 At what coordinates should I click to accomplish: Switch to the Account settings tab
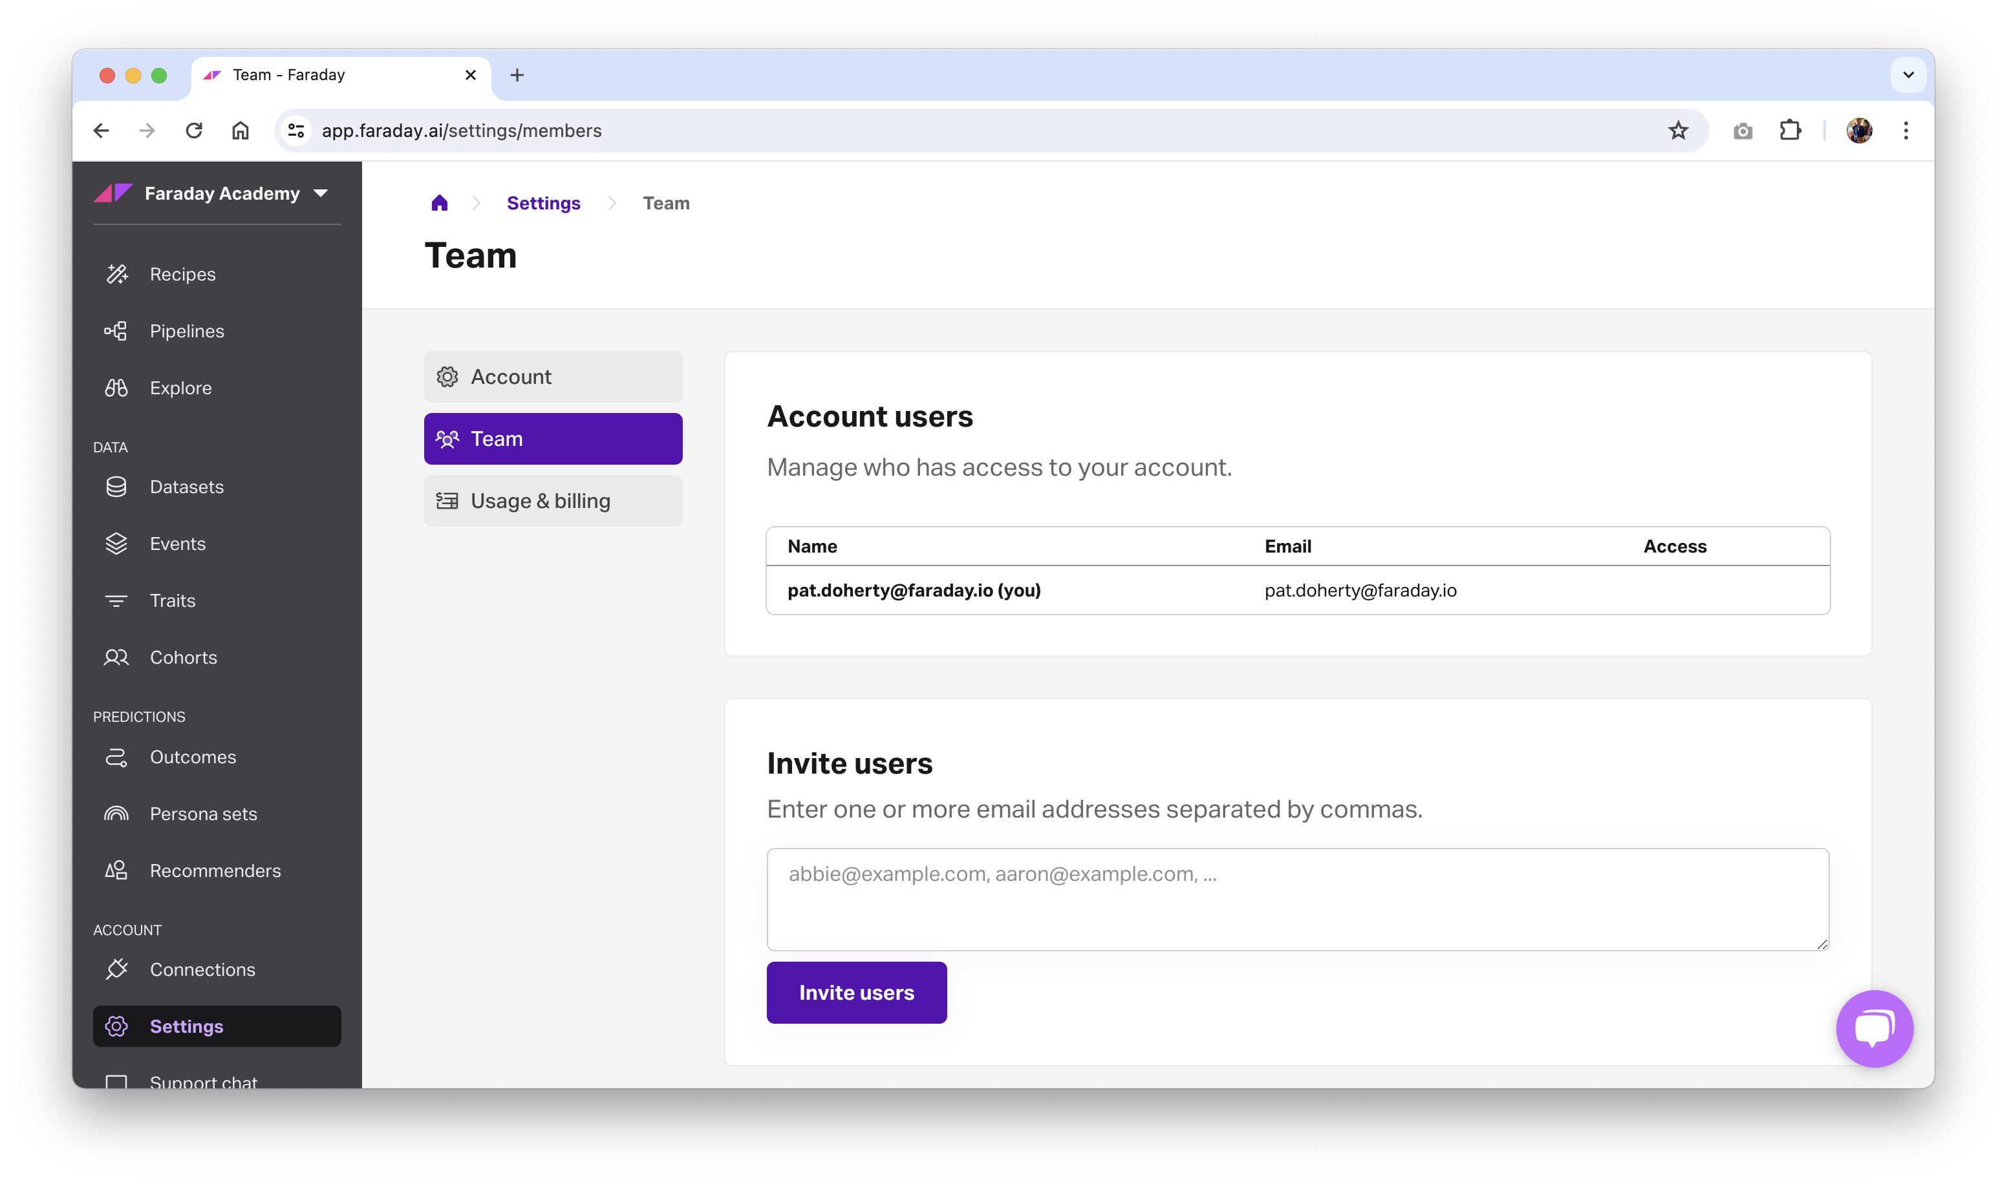(553, 377)
